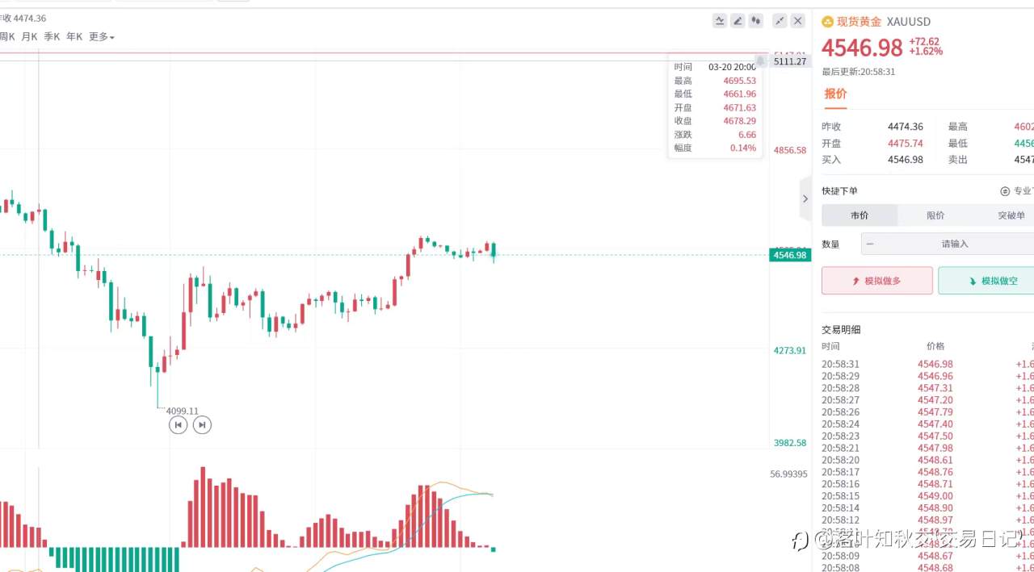Click the 专业 mode switch icon
Viewport: 1034px width, 572px height.
tap(1005, 191)
